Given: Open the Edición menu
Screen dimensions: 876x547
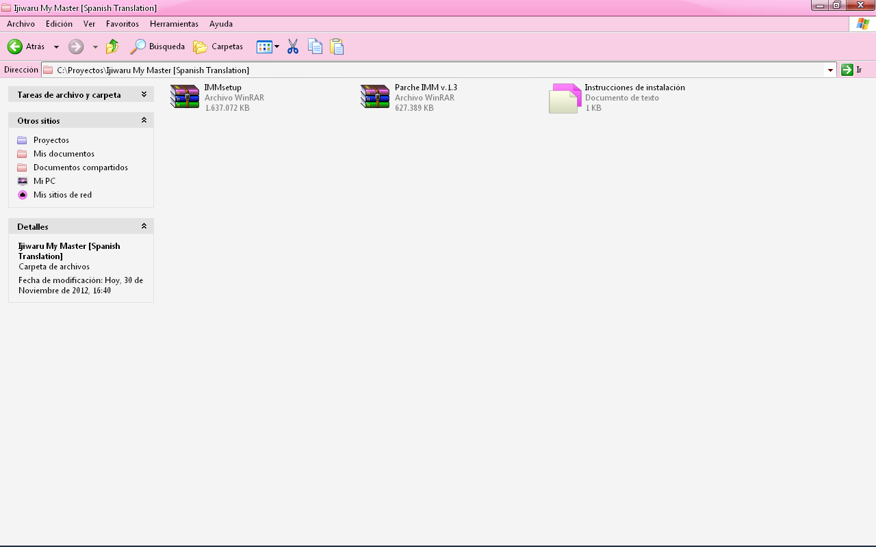Looking at the screenshot, I should [x=59, y=24].
